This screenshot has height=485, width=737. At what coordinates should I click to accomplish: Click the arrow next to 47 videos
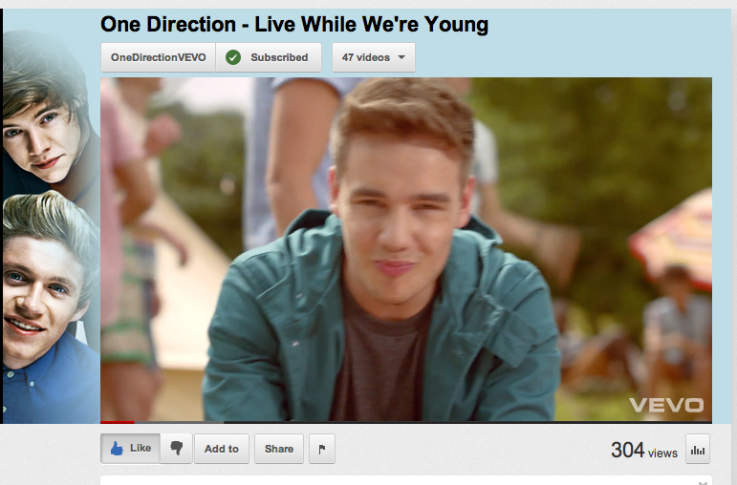(401, 57)
